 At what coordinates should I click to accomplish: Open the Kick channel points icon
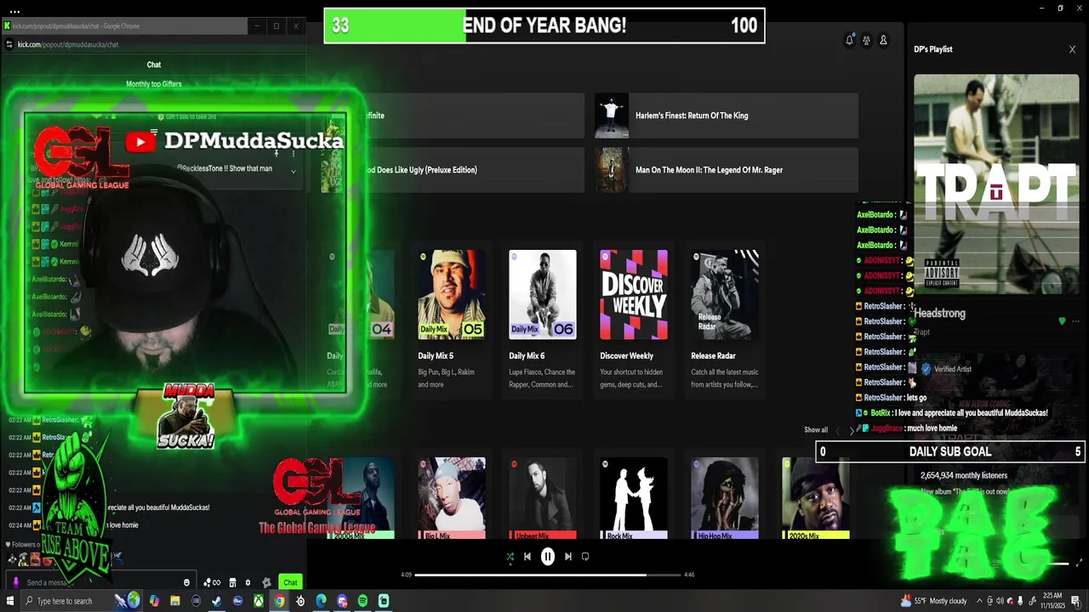pyautogui.click(x=212, y=582)
